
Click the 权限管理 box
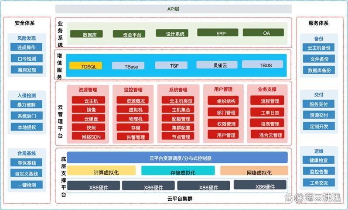[x=223, y=123]
